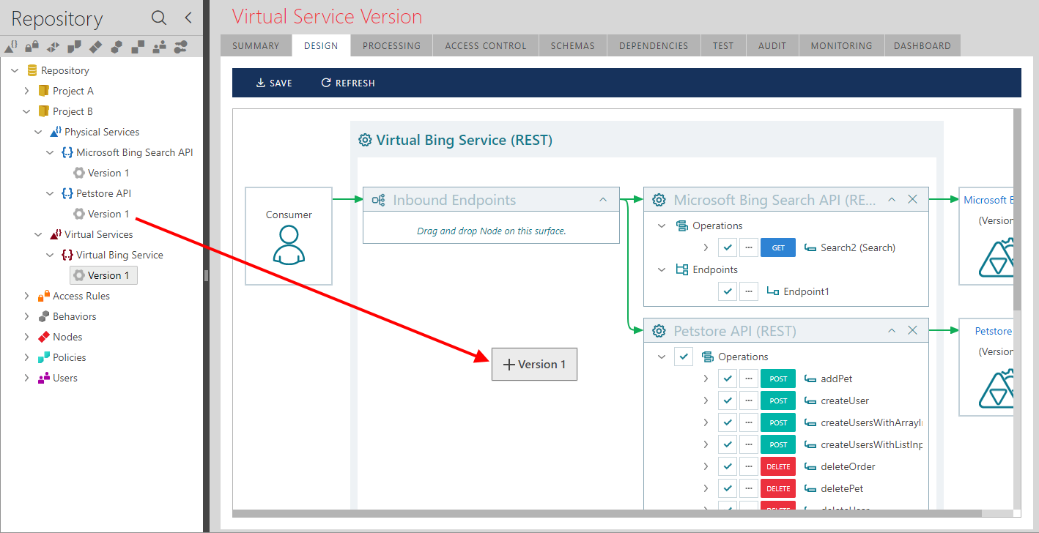Collapse the Inbound Endpoints box with its caret

(x=603, y=199)
